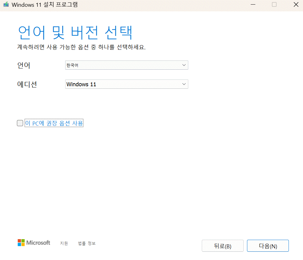Click the 언어 field label
Viewport: 303px width, 260px height.
tap(24, 65)
